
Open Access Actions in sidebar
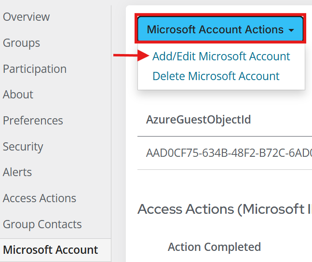40,198
